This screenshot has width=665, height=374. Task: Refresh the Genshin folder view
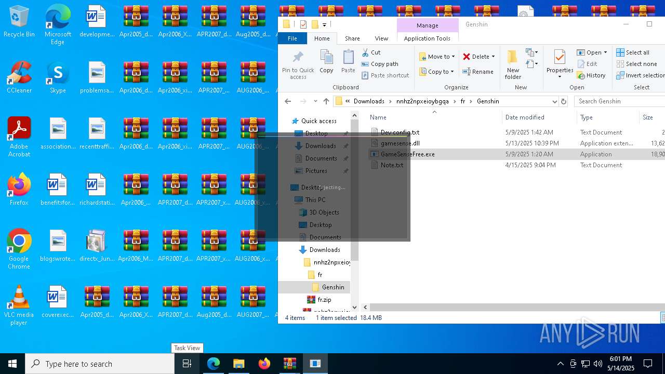point(563,101)
